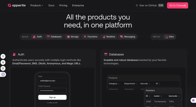
Task: Click the Databases card icon
Action: coord(106,54)
